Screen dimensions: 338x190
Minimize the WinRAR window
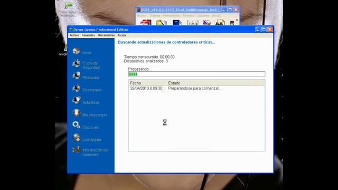pos(224,10)
